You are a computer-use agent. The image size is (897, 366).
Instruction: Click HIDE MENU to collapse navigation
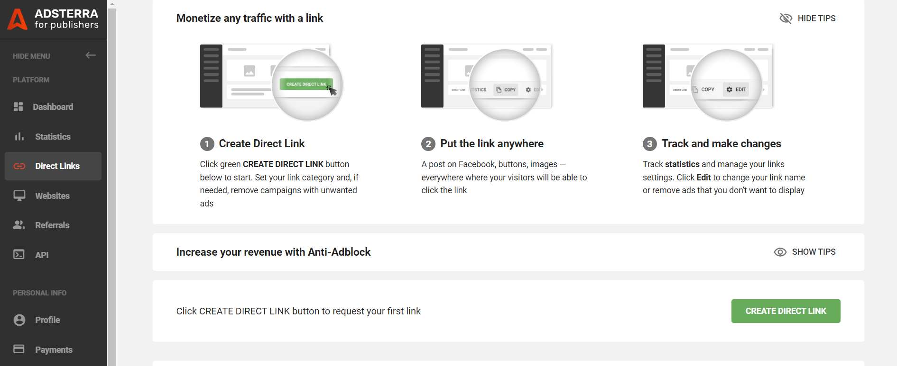point(31,56)
